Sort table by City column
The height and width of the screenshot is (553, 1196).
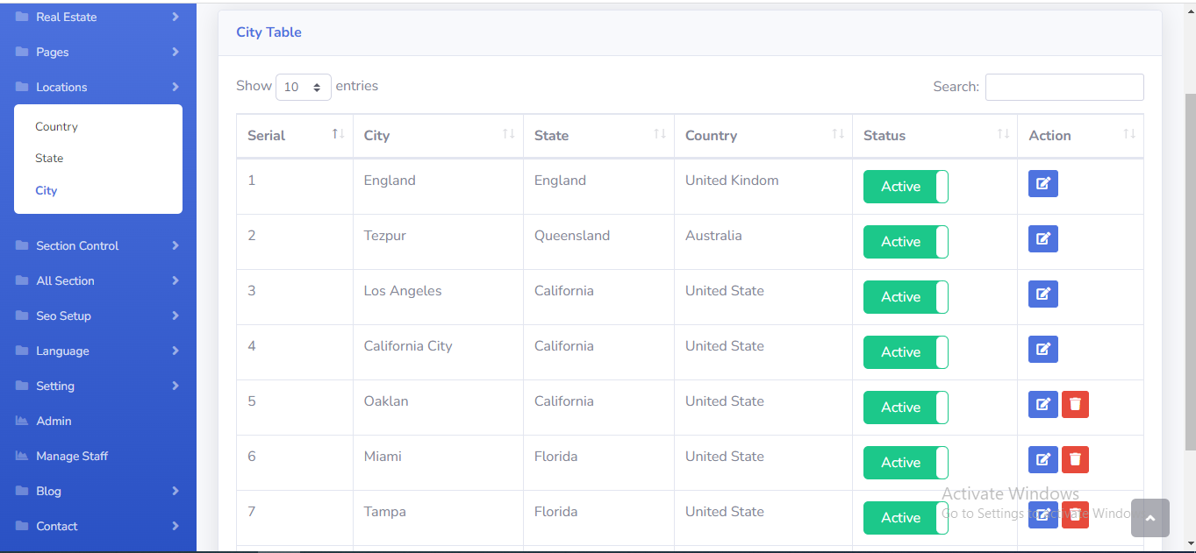coord(437,135)
